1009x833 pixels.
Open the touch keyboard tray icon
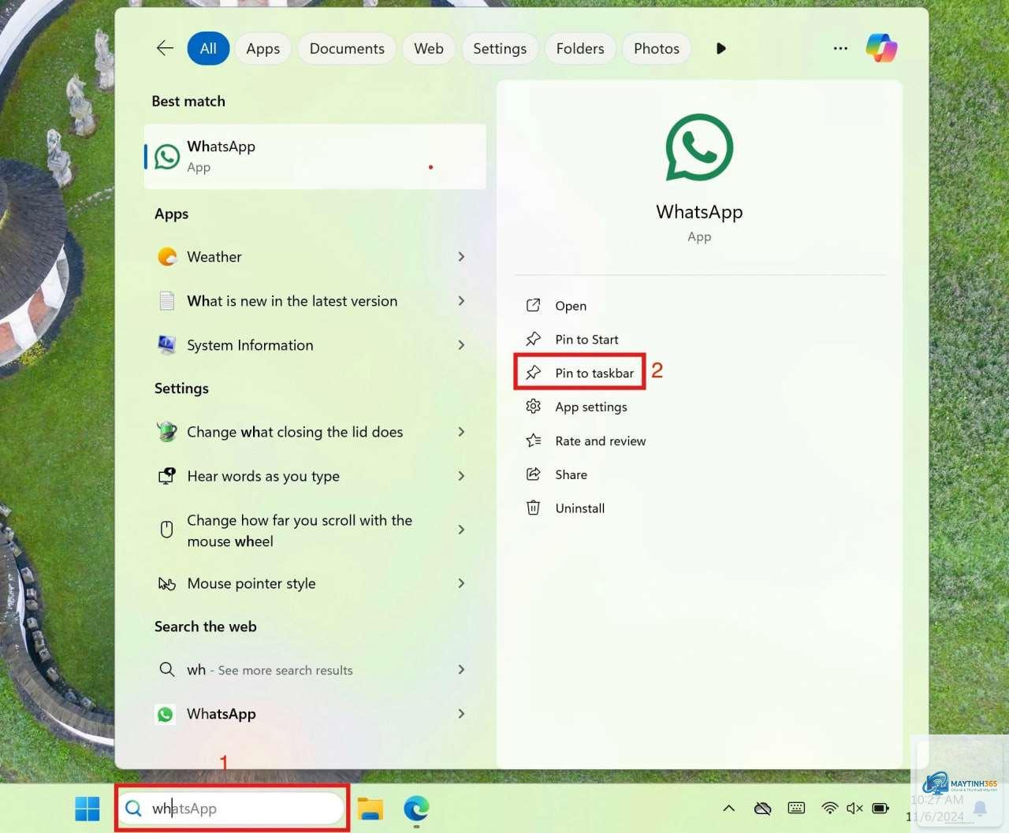(796, 808)
